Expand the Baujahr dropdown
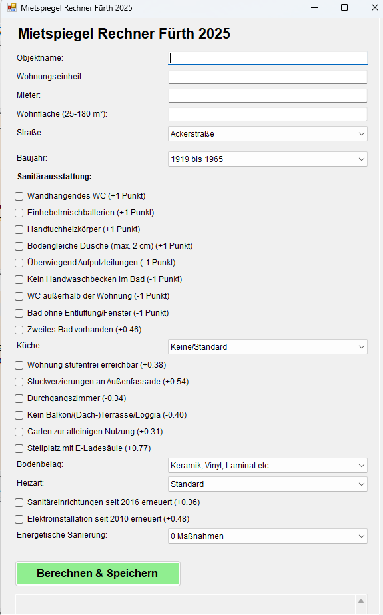This screenshot has height=615, width=383. pos(268,159)
